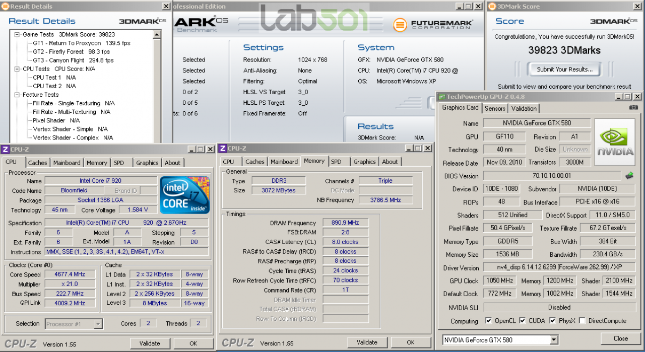
Task: Toggle the PhysX checkbox
Action: 553,320
